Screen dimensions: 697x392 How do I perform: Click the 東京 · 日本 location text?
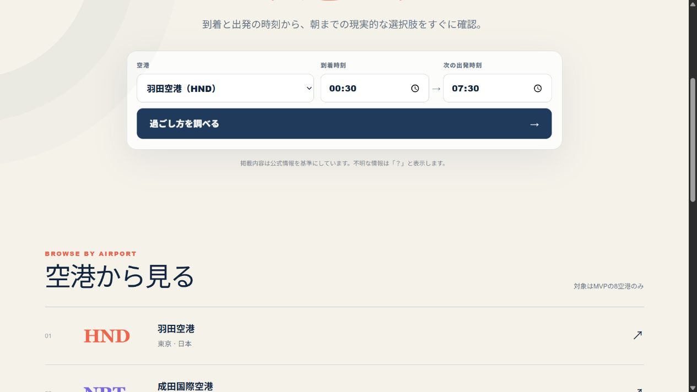click(x=175, y=344)
